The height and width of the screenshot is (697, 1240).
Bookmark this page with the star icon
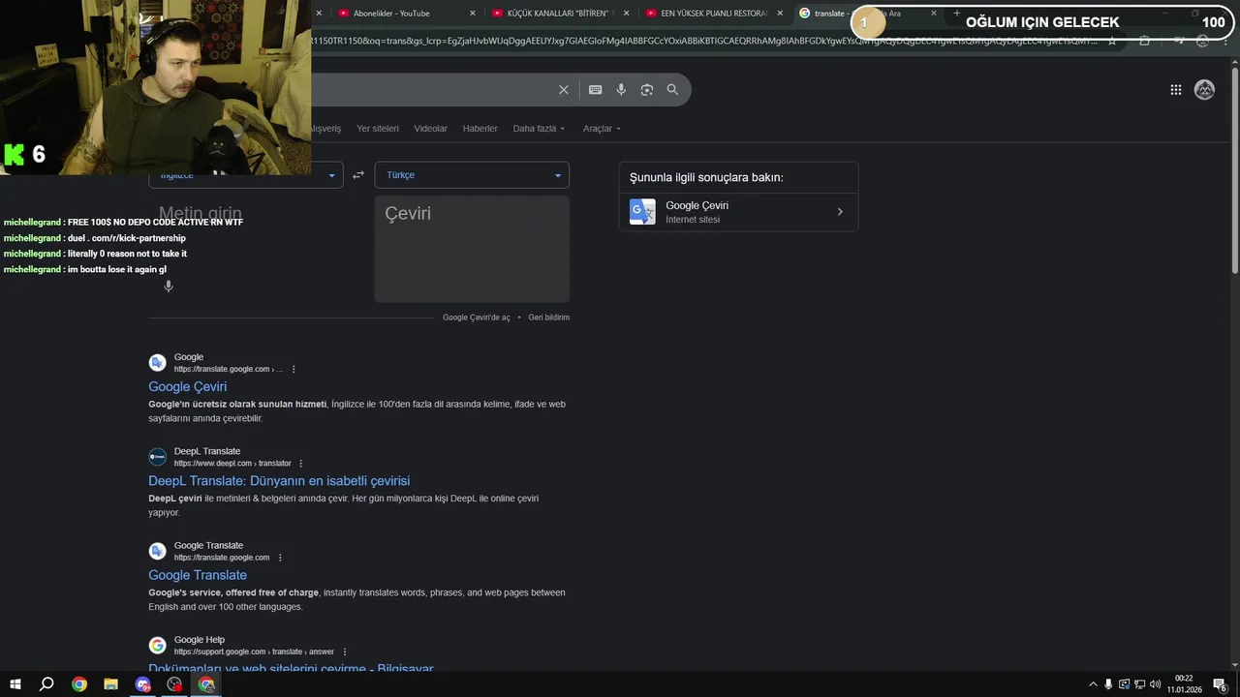pos(1112,41)
